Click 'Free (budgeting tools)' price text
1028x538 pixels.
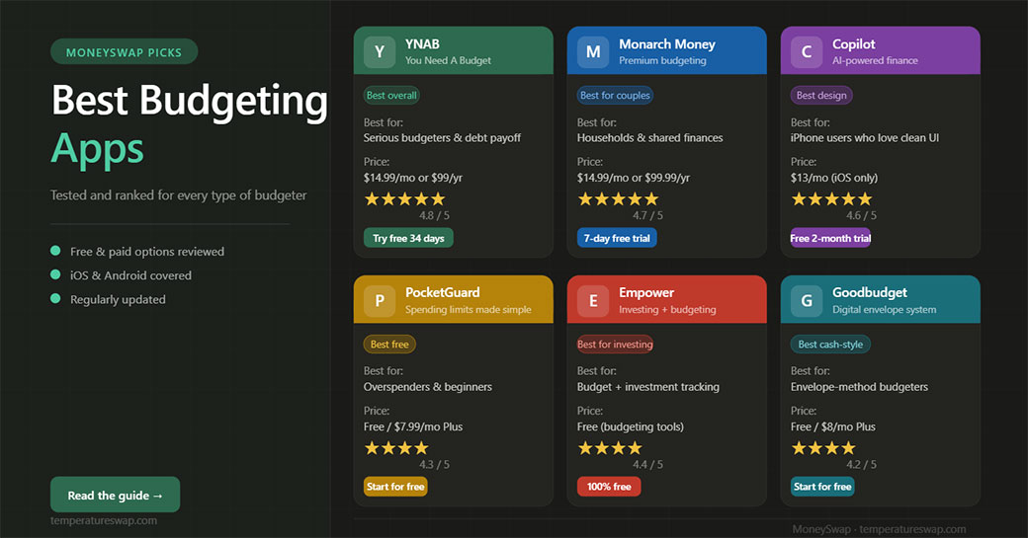(631, 426)
